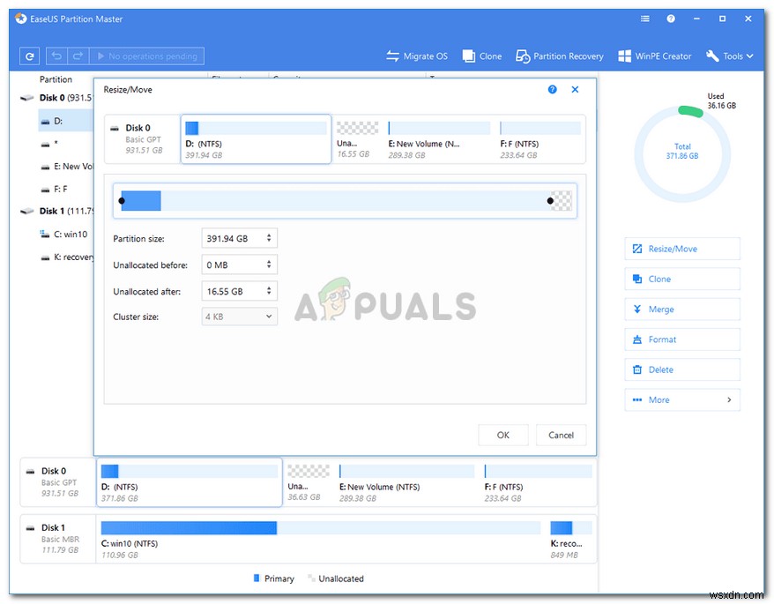
Task: Select 36.63 GB unallocated in bottom disk map
Action: [x=308, y=483]
